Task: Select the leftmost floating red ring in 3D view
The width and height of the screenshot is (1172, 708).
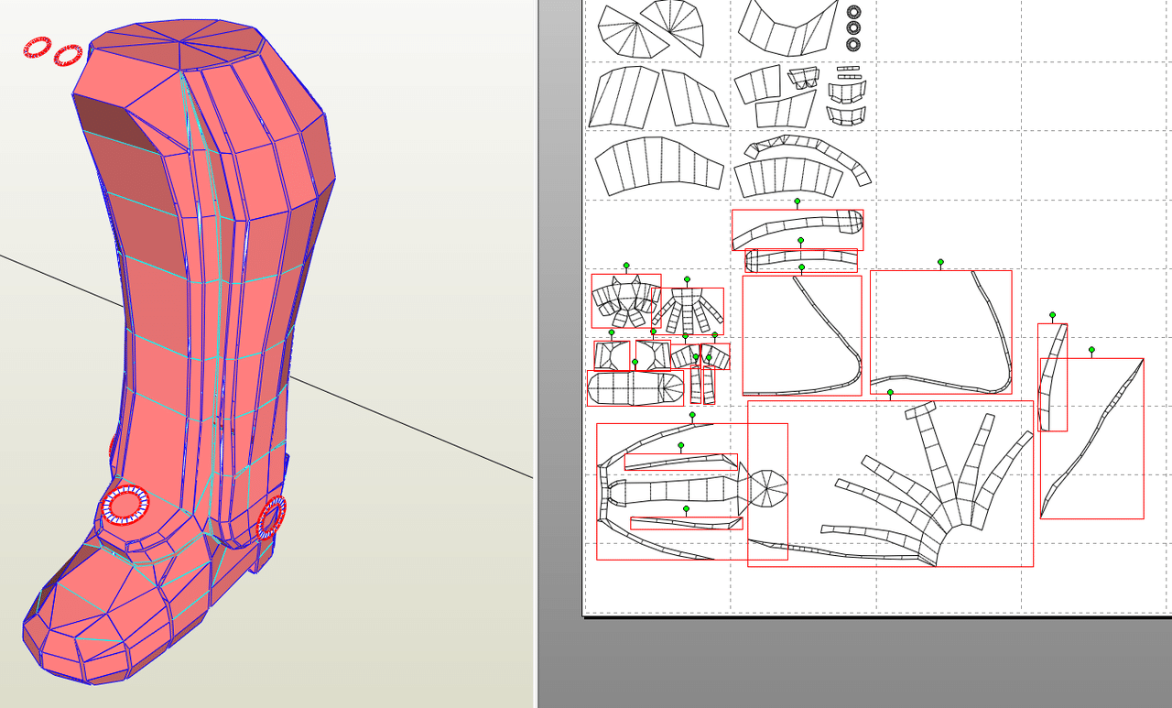Action: [x=38, y=47]
